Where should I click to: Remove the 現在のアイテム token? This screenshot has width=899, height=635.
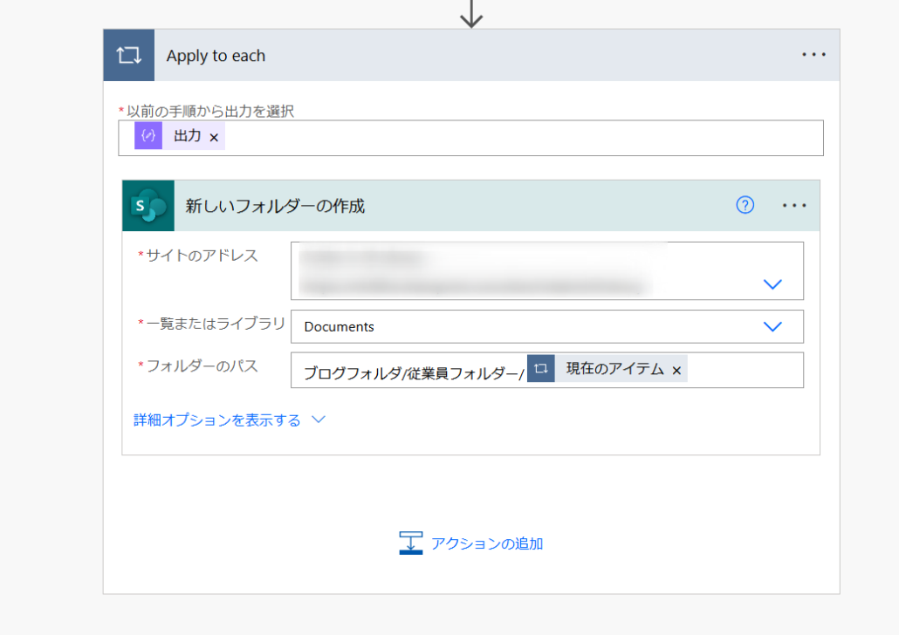tap(676, 370)
